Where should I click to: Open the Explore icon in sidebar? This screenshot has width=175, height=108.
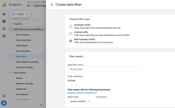[x=4, y=29]
